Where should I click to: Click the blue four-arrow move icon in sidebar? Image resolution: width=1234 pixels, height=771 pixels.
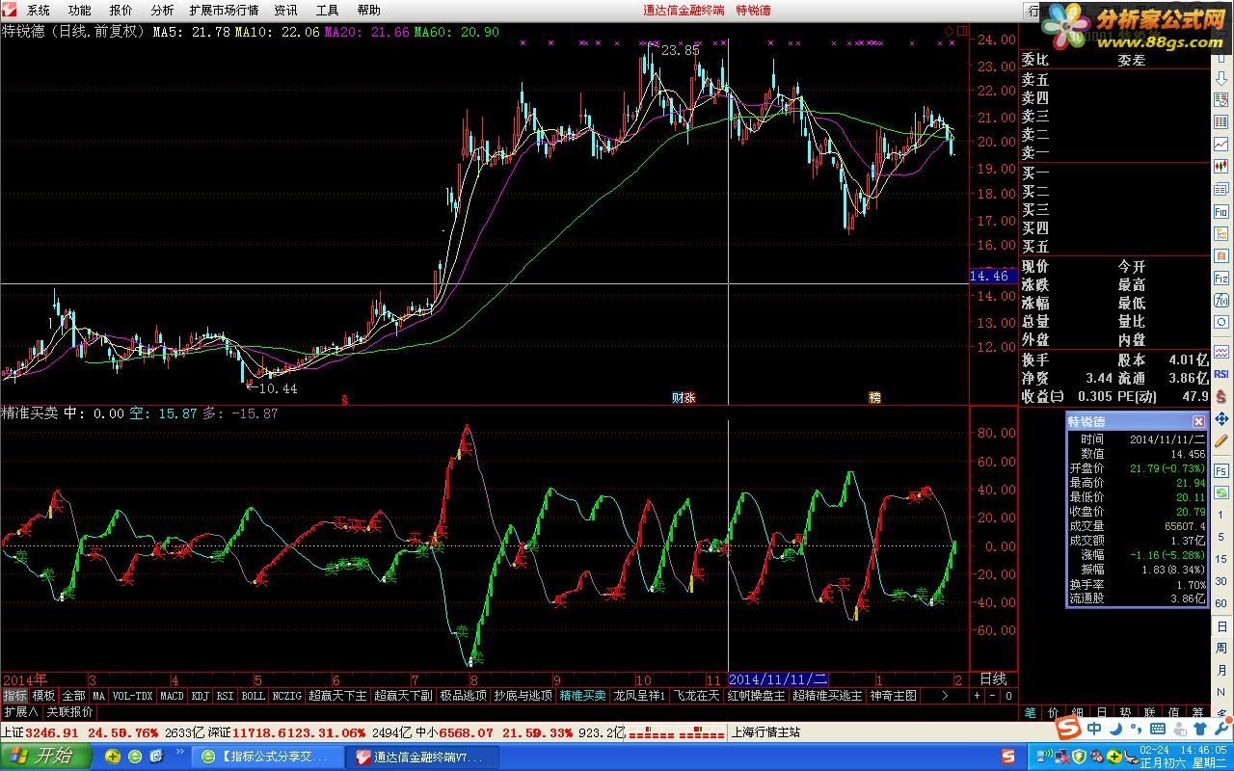point(1221,418)
